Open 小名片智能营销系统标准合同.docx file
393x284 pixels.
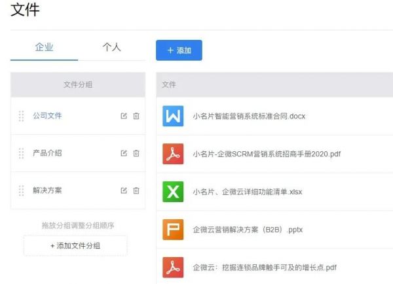[249, 116]
